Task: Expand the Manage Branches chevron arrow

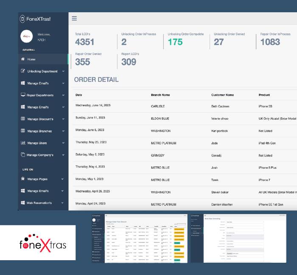Action: pyautogui.click(x=63, y=131)
